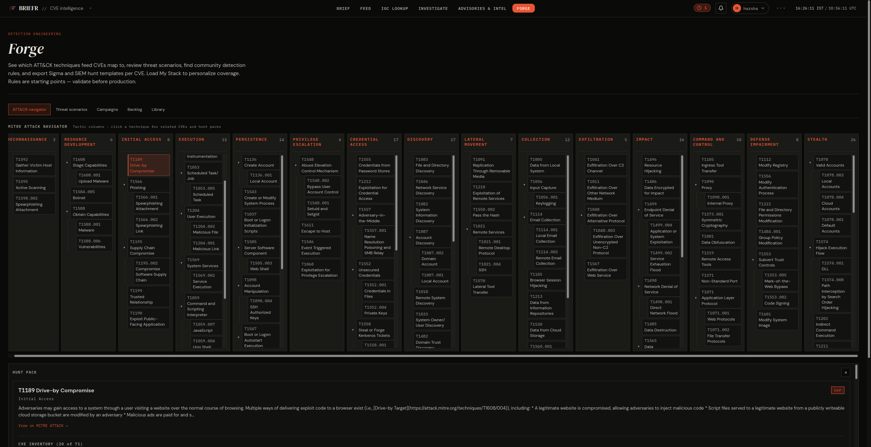Click the BRIEFR logo
The width and height of the screenshot is (871, 447).
pyautogui.click(x=29, y=8)
